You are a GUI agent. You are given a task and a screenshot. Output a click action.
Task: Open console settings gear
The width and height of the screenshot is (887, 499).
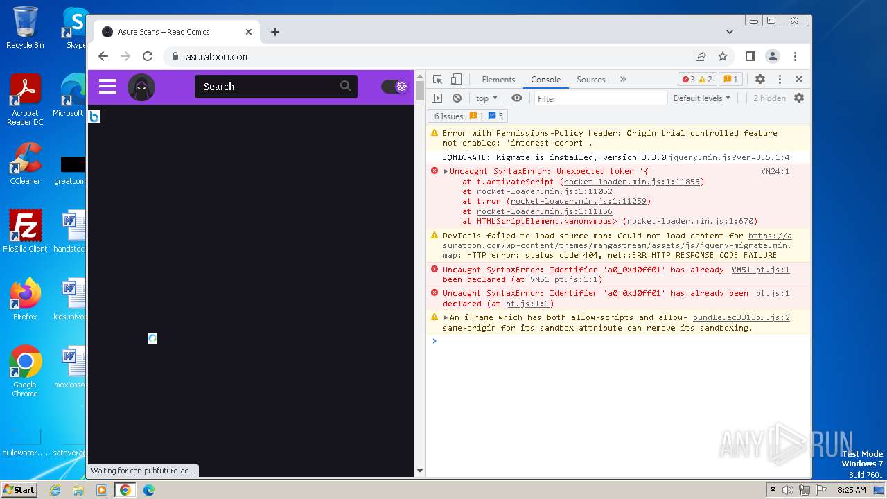(x=799, y=98)
